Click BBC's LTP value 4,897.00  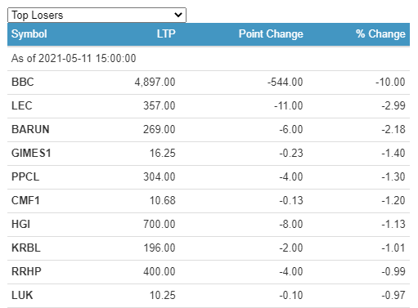click(x=155, y=82)
